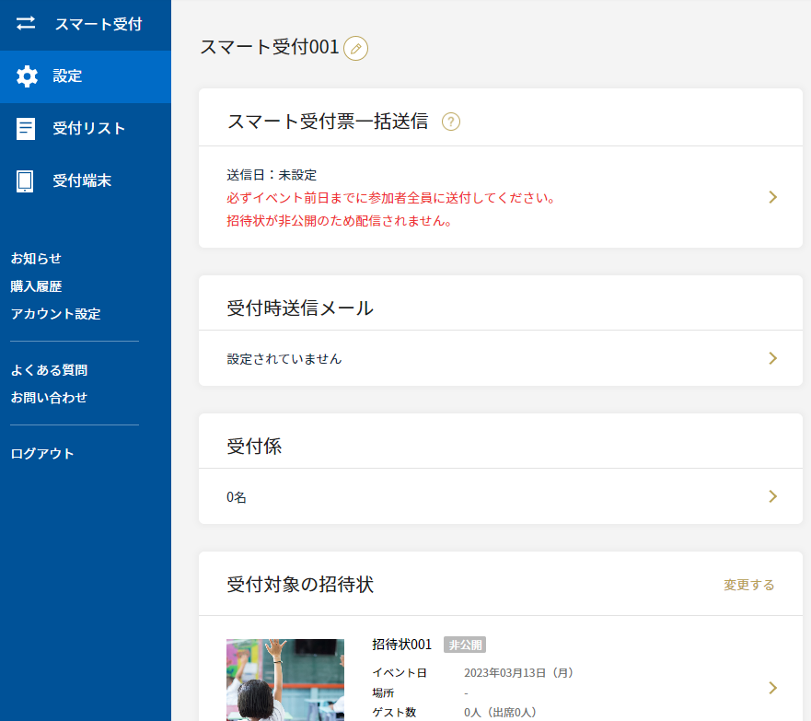This screenshot has height=721, width=811.
Task: Click the 招待状001 event photo thumbnail
Action: pos(285,680)
